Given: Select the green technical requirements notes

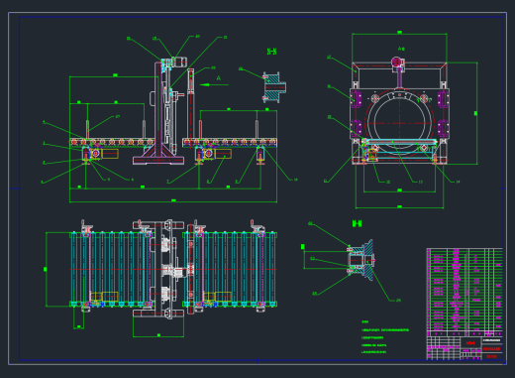Looking at the screenshot, I should point(385,337).
